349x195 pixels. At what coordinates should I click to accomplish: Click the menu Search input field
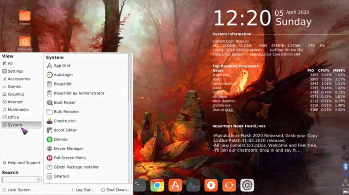pos(21,180)
